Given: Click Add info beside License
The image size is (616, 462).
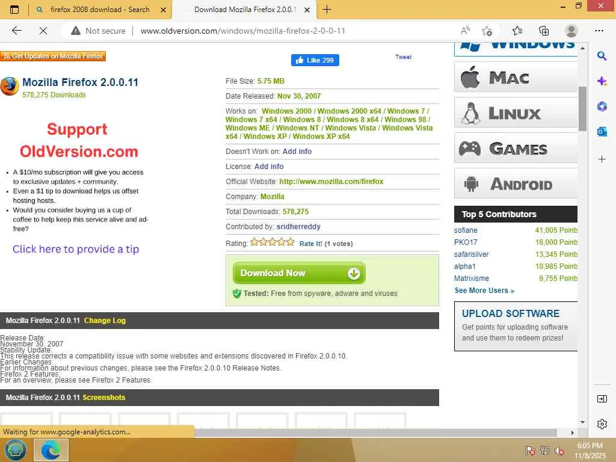Looking at the screenshot, I should pyautogui.click(x=269, y=166).
